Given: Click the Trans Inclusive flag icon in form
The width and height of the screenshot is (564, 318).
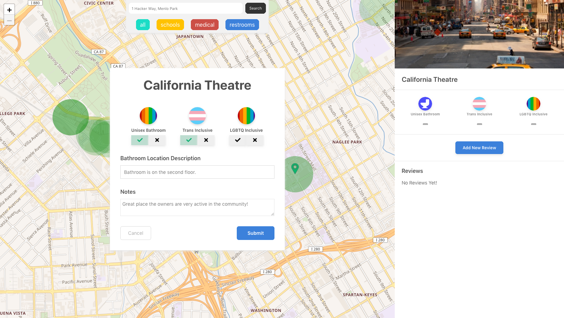Looking at the screenshot, I should coord(197,116).
